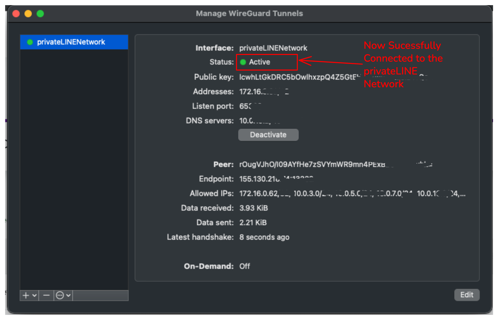Open the tunnel editor with the Edit button
Image resolution: width=498 pixels, height=320 pixels.
pos(466,295)
